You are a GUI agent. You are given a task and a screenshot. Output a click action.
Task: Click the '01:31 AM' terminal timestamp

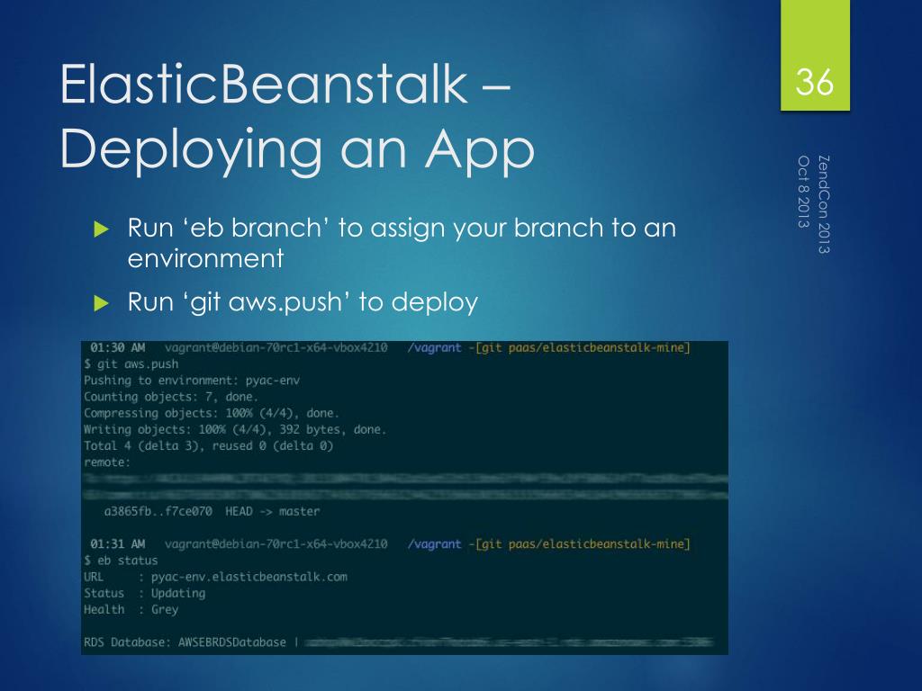point(118,544)
